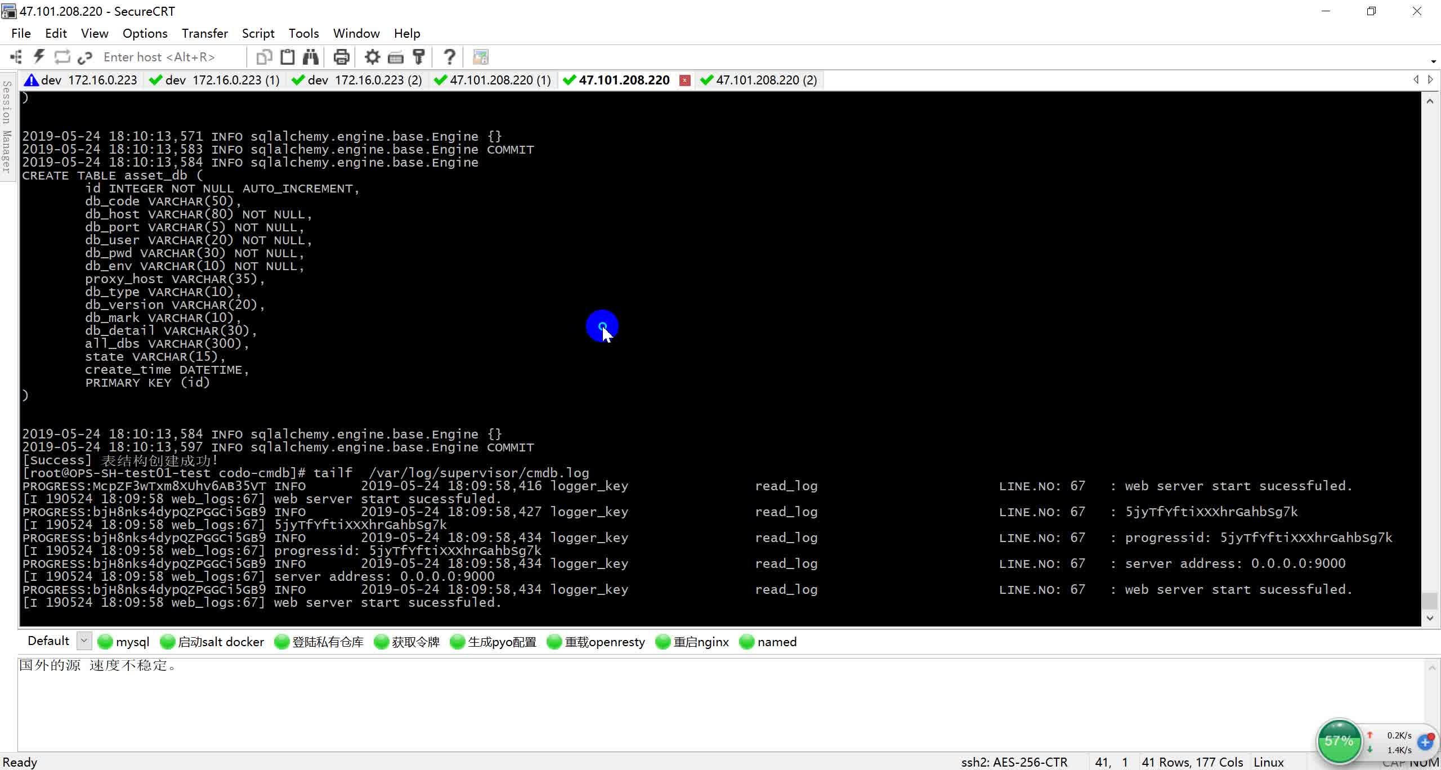Expand the Default button bar dropdown
1441x770 pixels.
(x=84, y=641)
